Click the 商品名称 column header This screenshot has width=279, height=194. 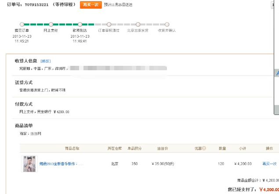pyautogui.click(x=72, y=148)
